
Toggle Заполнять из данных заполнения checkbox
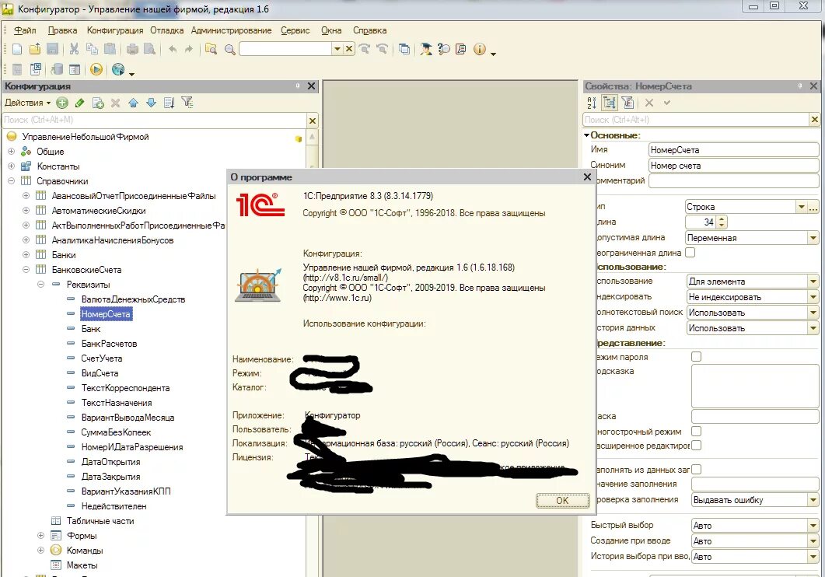[x=696, y=469]
